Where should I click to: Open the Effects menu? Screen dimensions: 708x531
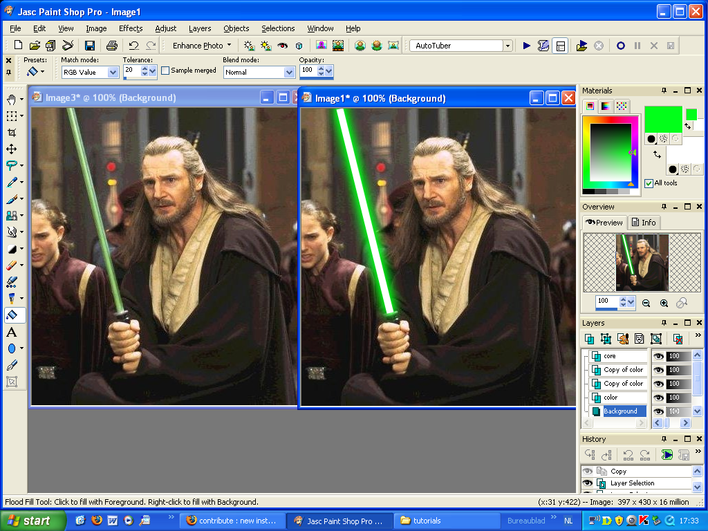(131, 28)
